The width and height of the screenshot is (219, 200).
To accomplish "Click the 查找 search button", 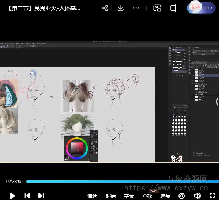I will 147,196.
